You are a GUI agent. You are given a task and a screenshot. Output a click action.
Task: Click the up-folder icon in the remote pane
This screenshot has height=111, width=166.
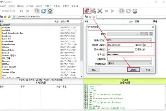[94, 17]
